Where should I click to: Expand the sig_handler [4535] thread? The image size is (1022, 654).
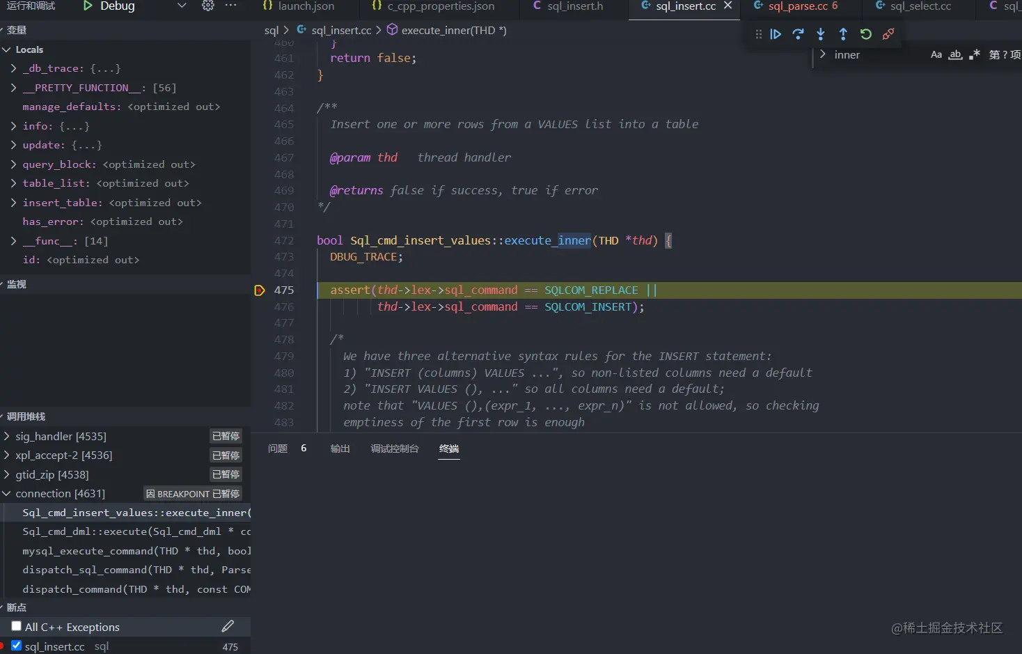(x=6, y=437)
